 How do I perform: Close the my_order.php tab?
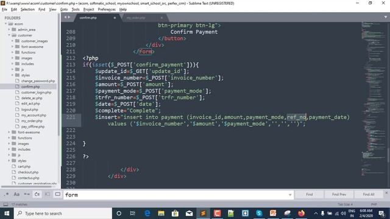pyautogui.click(x=161, y=18)
